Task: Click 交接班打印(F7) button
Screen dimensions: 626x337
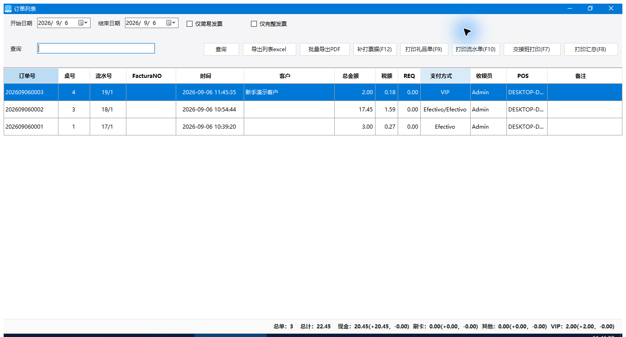Action: [532, 49]
